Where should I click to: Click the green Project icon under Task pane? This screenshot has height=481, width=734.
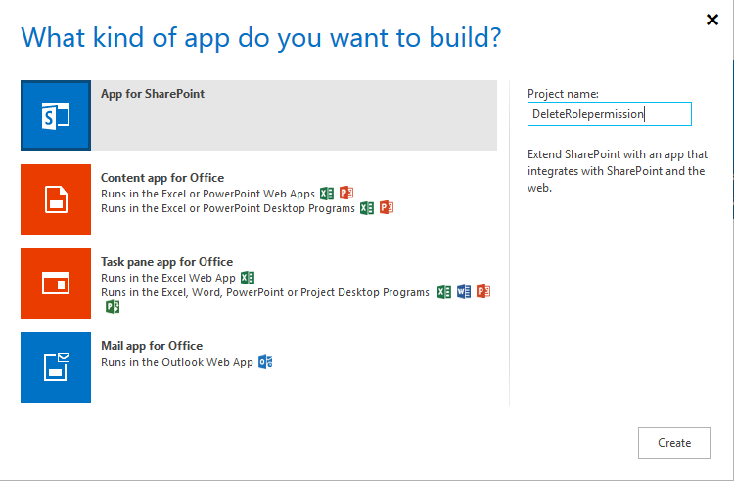(113, 307)
